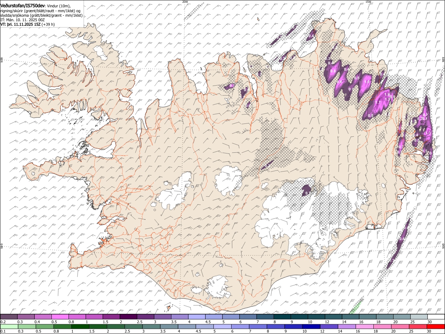The width and height of the screenshot is (445, 334).
Task: Select lower legend swatch starting at 0.5
Action: 44,326
